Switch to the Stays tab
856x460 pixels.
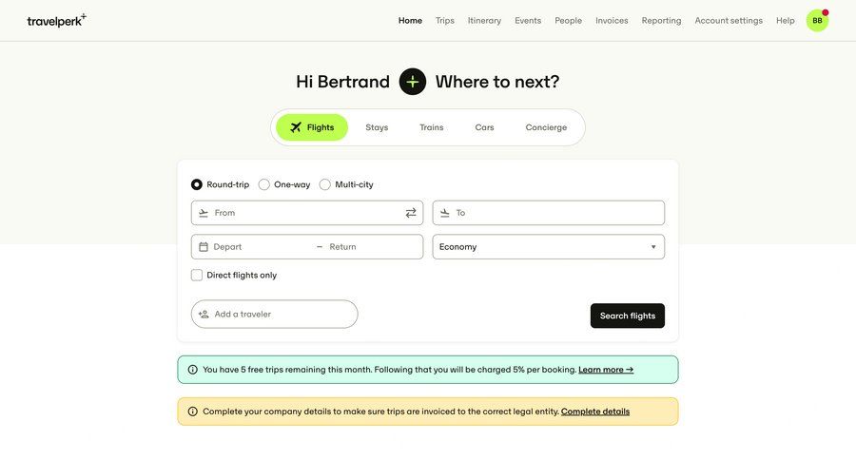tap(377, 127)
